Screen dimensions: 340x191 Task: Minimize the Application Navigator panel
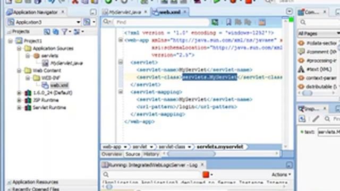93,12
